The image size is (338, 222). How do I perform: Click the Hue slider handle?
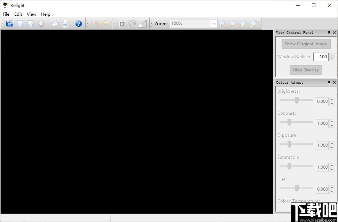[x=297, y=188]
